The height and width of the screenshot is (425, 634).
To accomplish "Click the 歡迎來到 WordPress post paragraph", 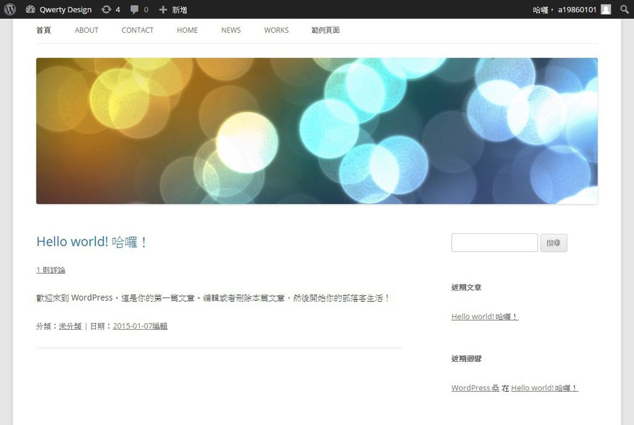I will coord(213,298).
